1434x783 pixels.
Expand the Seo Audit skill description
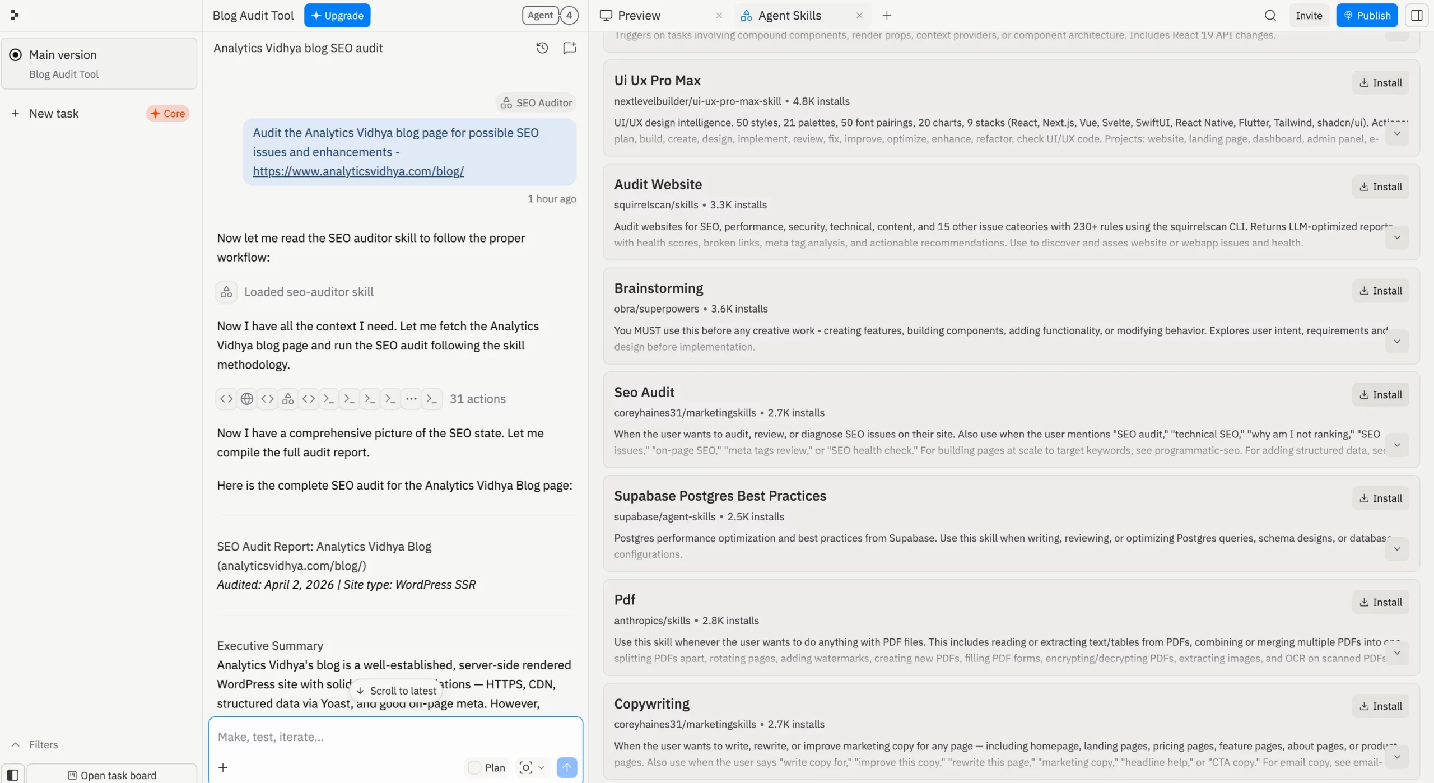pos(1396,445)
